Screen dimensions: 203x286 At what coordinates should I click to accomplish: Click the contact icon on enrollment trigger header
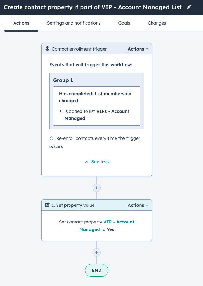click(47, 49)
